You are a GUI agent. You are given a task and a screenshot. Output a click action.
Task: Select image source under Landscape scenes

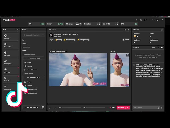(x=29, y=62)
